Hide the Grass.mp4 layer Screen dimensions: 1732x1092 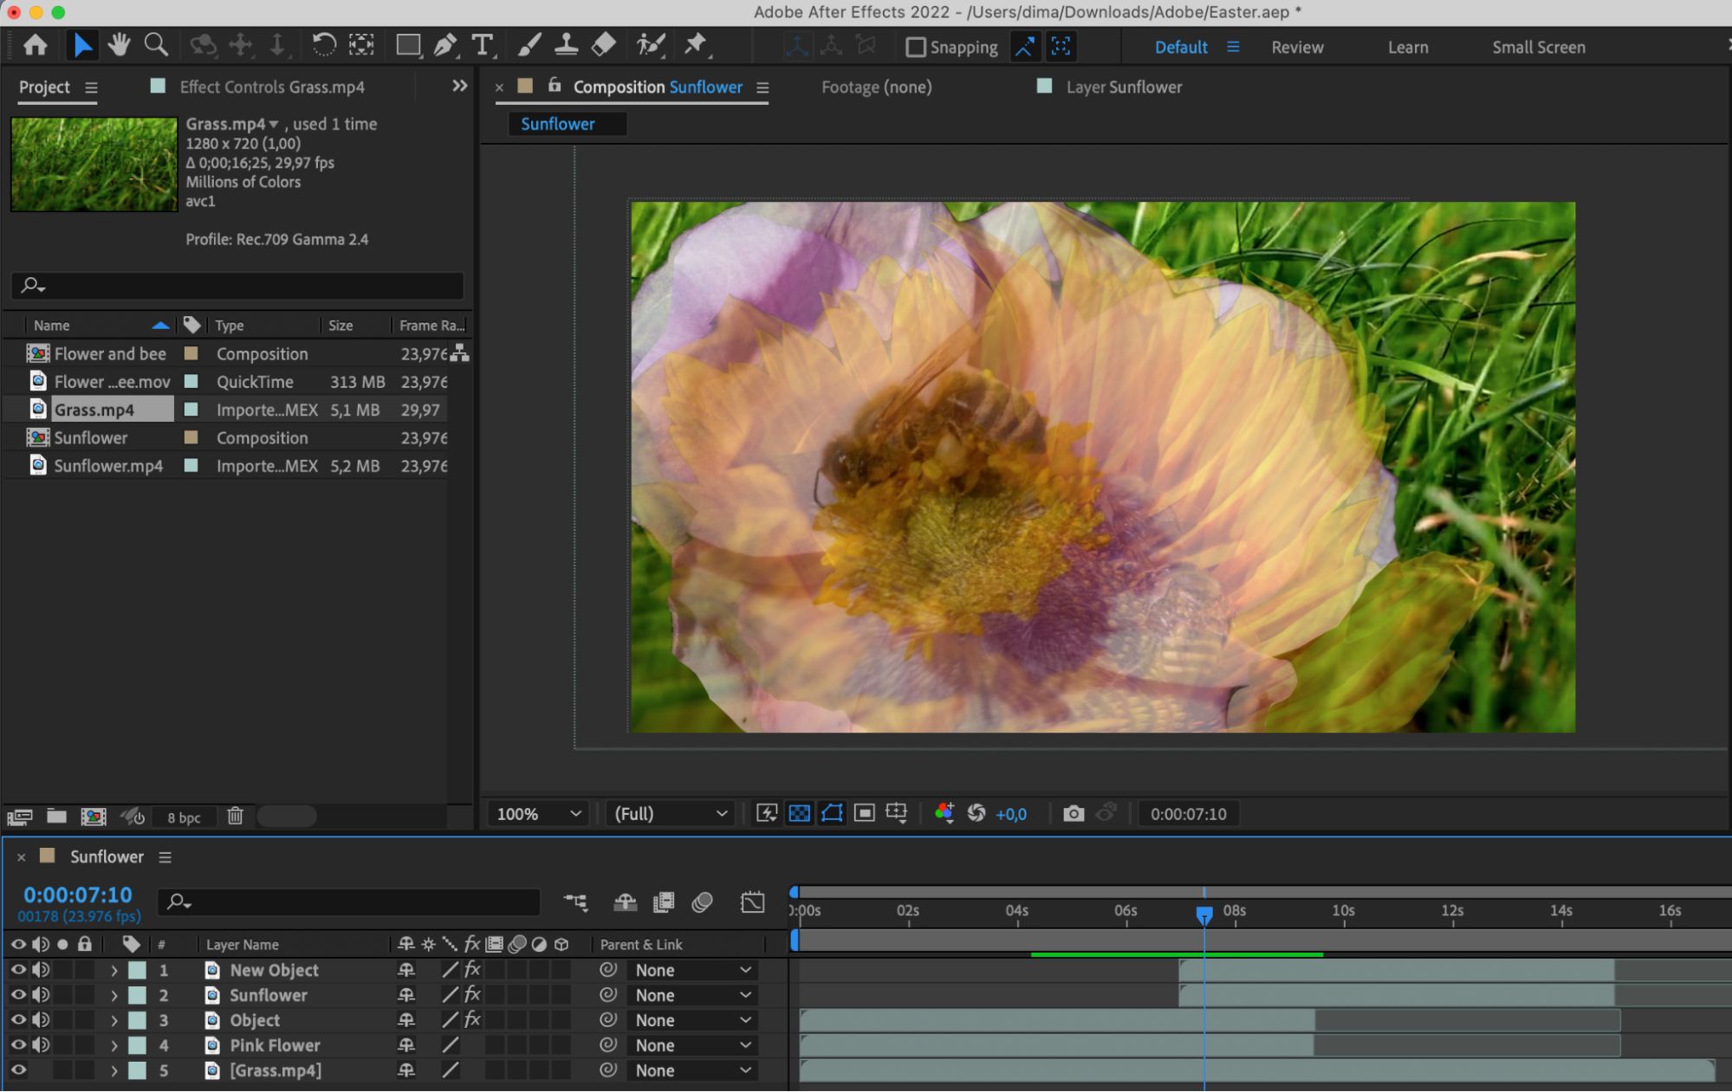pyautogui.click(x=18, y=1070)
